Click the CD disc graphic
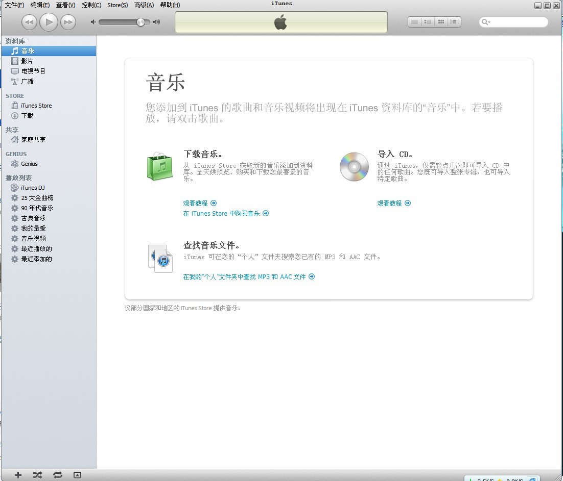Image resolution: width=563 pixels, height=481 pixels. (x=354, y=167)
